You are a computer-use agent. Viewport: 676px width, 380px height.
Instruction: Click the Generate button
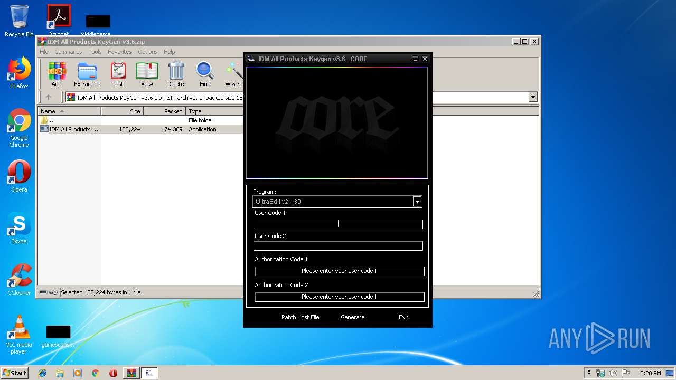point(353,317)
